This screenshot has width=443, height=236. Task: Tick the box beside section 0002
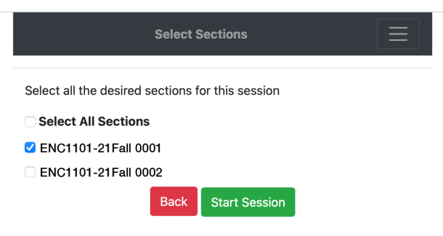click(30, 172)
